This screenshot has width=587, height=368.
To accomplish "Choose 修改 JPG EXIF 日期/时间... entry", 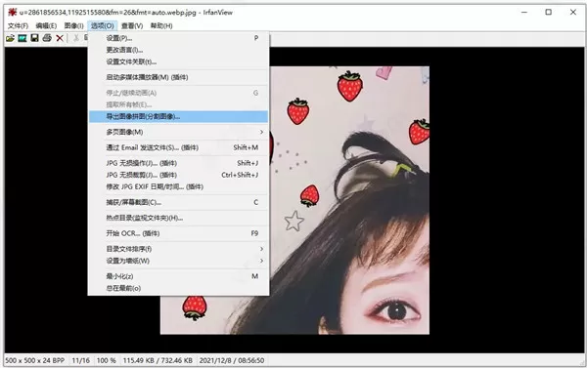I will (179, 186).
